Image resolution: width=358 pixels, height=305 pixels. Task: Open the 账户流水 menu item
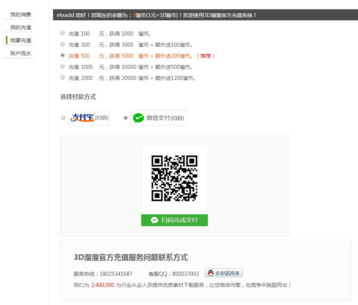pos(20,53)
